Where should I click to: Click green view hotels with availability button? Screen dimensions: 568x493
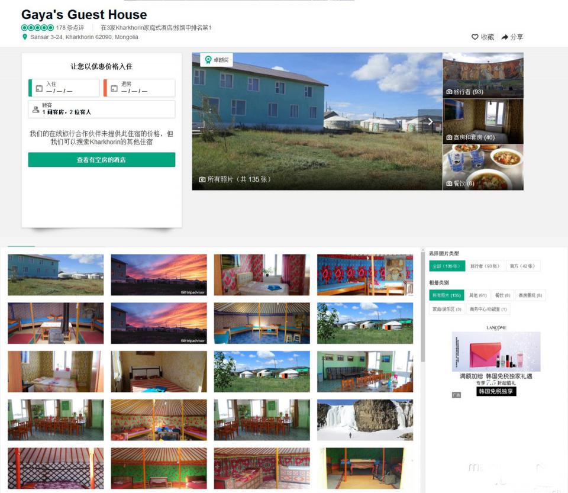(x=102, y=160)
